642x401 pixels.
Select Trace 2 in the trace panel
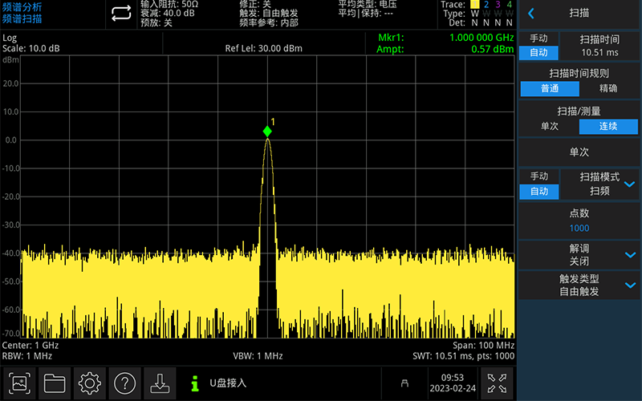click(486, 5)
